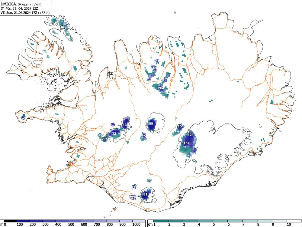Click the "2" tick on the km legend
The image size is (302, 227).
coord(169,224)
